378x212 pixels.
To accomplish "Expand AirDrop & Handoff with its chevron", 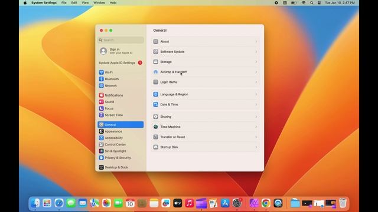I will click(256, 72).
